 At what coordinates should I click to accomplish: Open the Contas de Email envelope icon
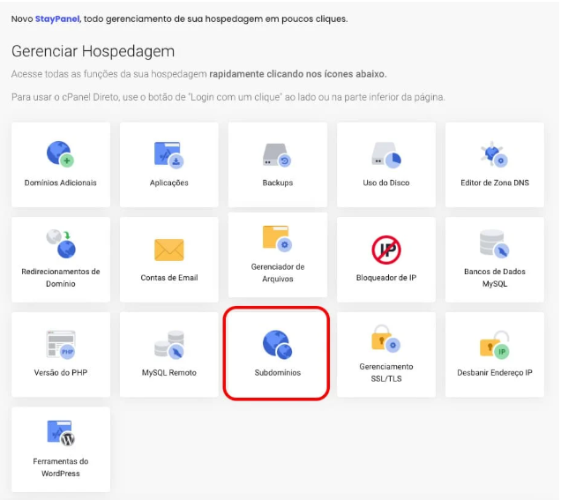tap(168, 250)
